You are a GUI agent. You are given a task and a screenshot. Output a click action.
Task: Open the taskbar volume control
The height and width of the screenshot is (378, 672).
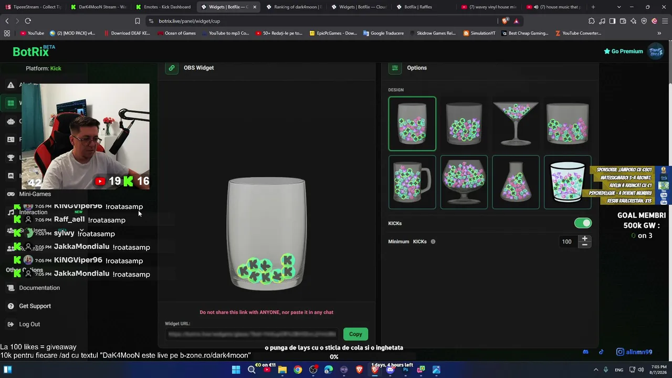pos(641,370)
